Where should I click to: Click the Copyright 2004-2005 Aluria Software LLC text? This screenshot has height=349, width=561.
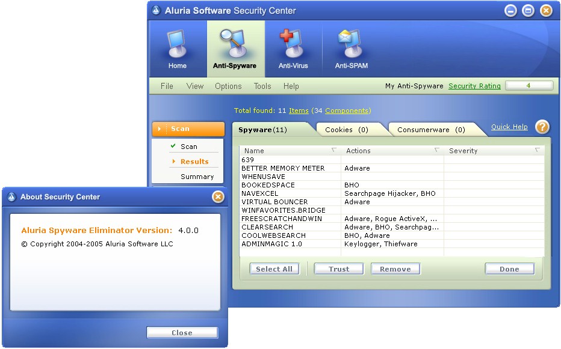pyautogui.click(x=97, y=244)
